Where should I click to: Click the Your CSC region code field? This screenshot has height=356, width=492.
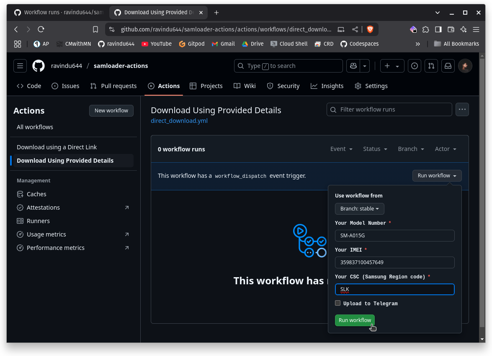click(x=395, y=289)
